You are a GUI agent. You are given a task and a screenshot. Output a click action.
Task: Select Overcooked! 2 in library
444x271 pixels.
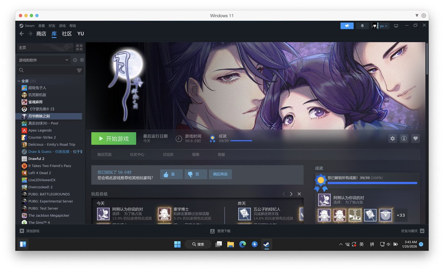pos(51,187)
